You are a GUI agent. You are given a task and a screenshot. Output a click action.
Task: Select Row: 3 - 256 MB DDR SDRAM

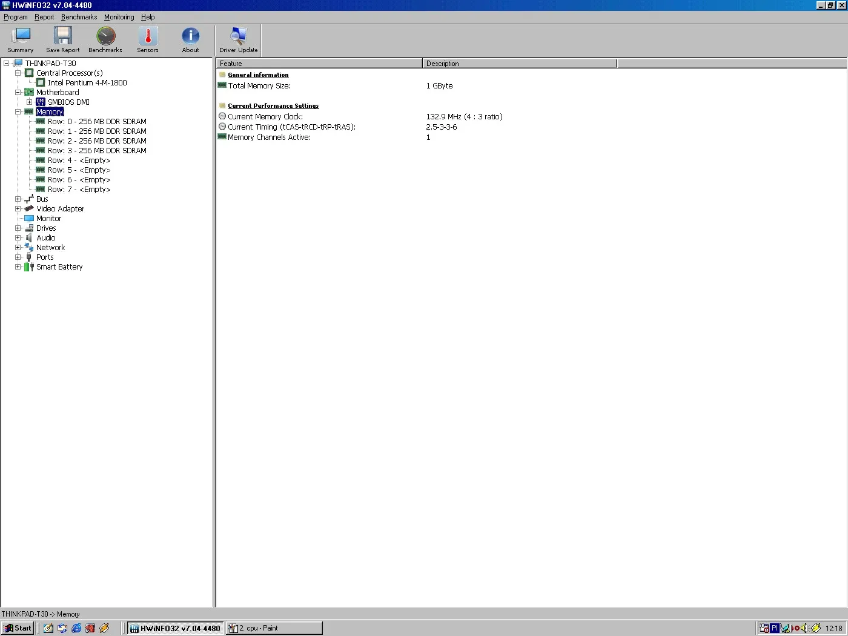pos(97,151)
